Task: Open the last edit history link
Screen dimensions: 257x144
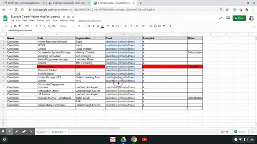Action: [x=89, y=20]
